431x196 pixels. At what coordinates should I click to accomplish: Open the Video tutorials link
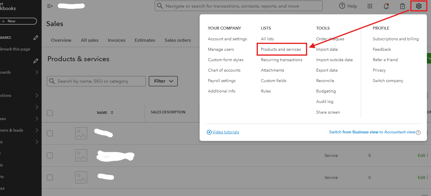coord(225,132)
